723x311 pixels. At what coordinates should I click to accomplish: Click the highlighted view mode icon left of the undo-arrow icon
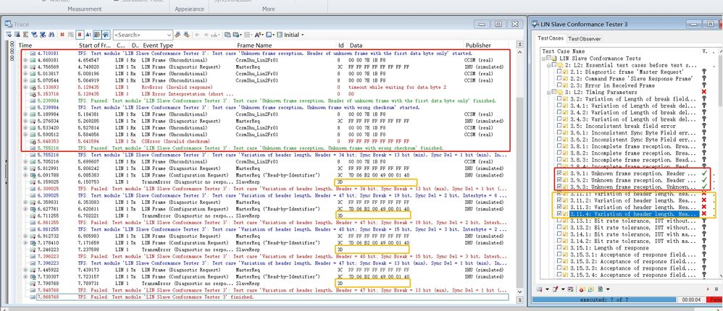[x=97, y=35]
